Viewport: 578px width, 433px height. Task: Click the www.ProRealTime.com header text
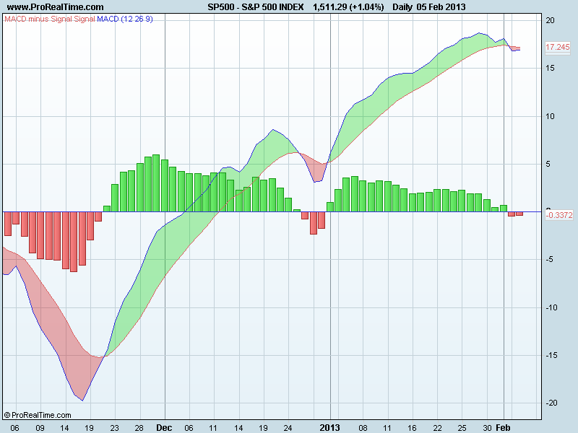pyautogui.click(x=56, y=7)
